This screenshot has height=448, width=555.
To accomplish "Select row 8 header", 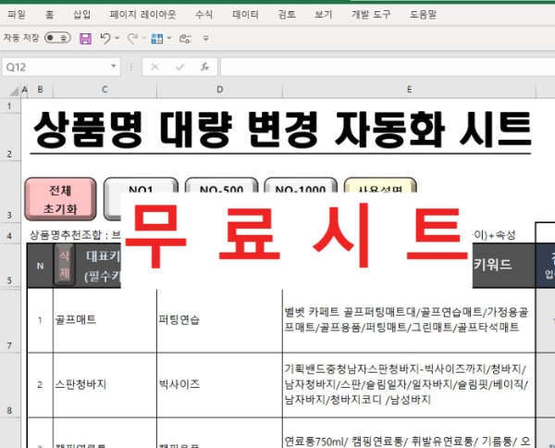I will (10, 385).
